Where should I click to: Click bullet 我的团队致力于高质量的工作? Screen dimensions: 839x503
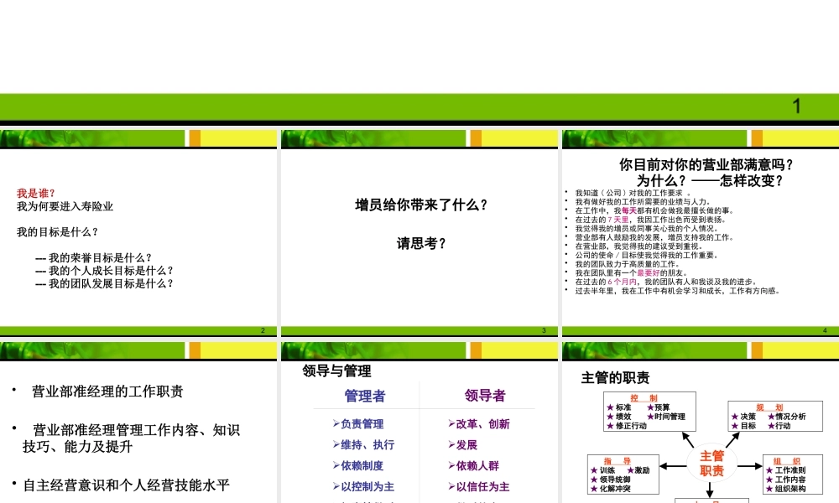click(x=627, y=264)
